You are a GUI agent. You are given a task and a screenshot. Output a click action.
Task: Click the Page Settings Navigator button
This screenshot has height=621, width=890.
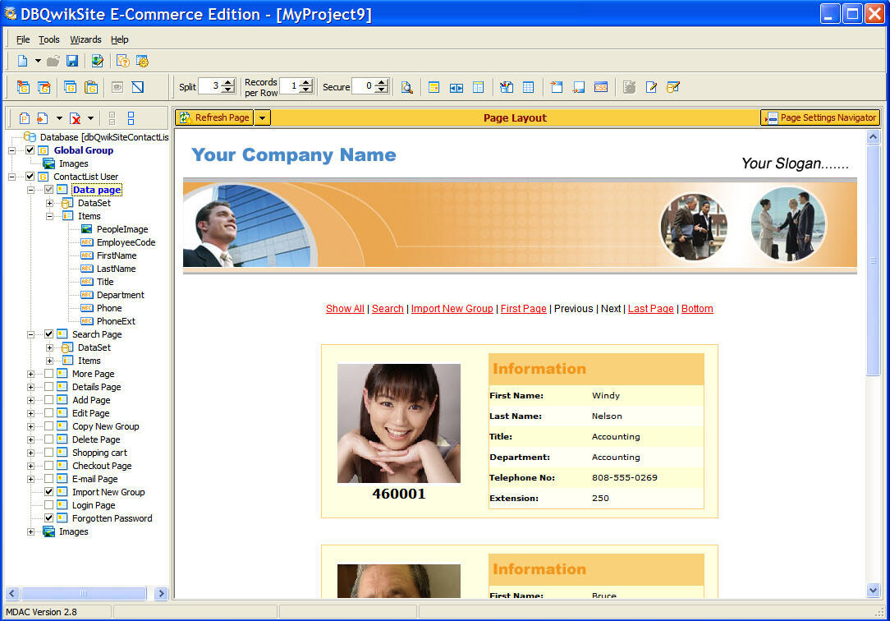coord(820,117)
